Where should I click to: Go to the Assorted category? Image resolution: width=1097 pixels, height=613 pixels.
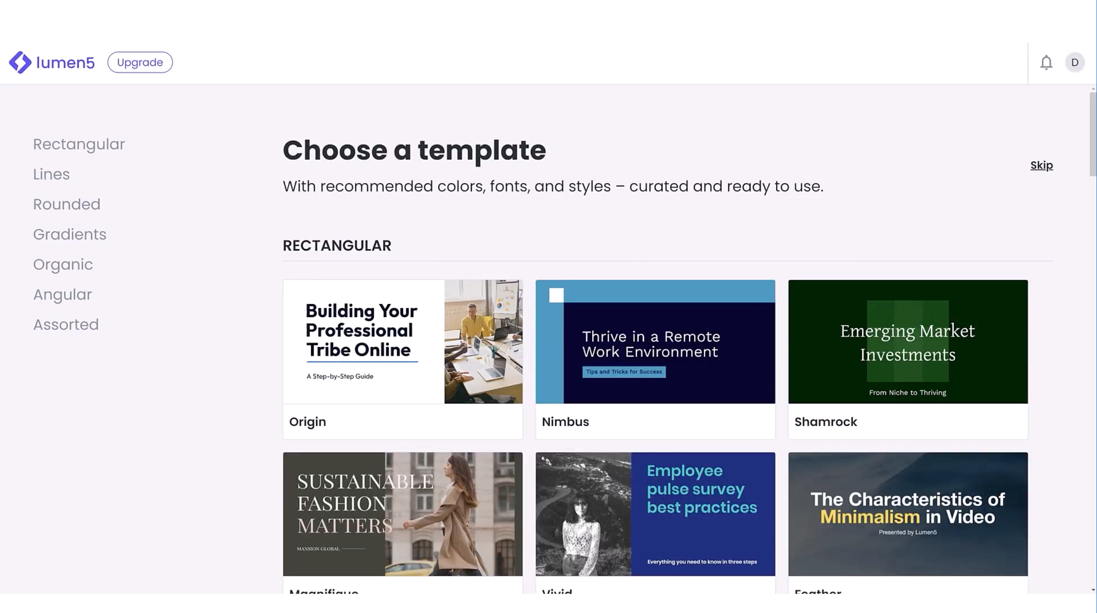pos(66,325)
